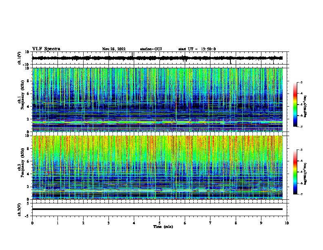
Task: Select the "Time (min)" axis label
Action: (x=163, y=227)
